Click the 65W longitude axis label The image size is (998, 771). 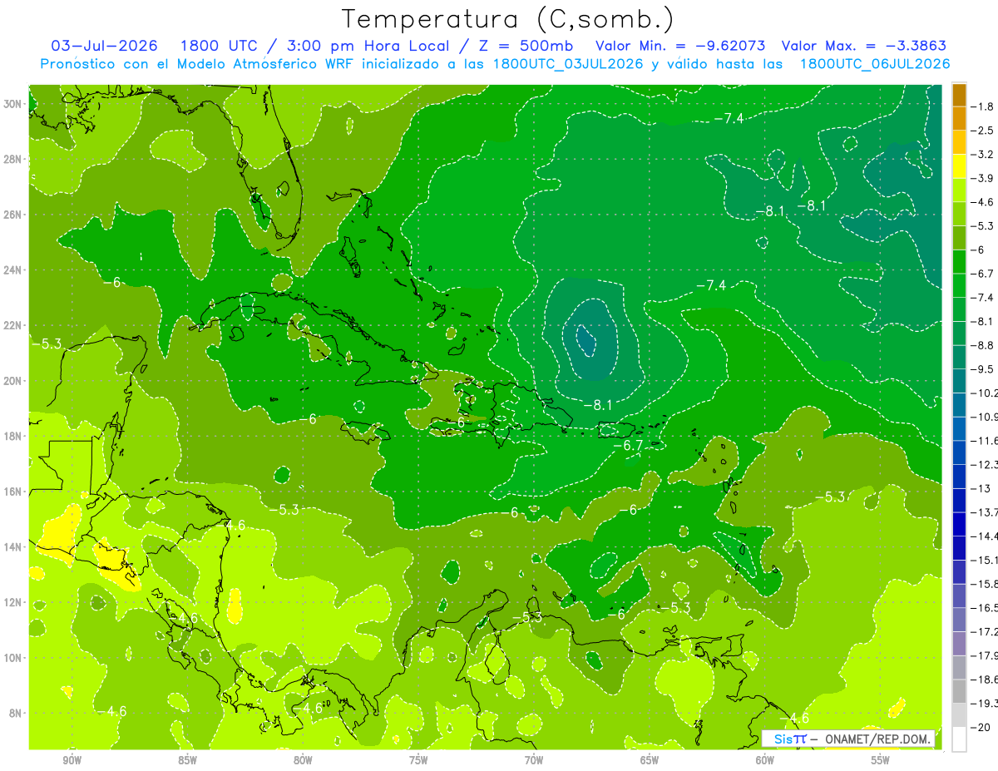tap(650, 761)
